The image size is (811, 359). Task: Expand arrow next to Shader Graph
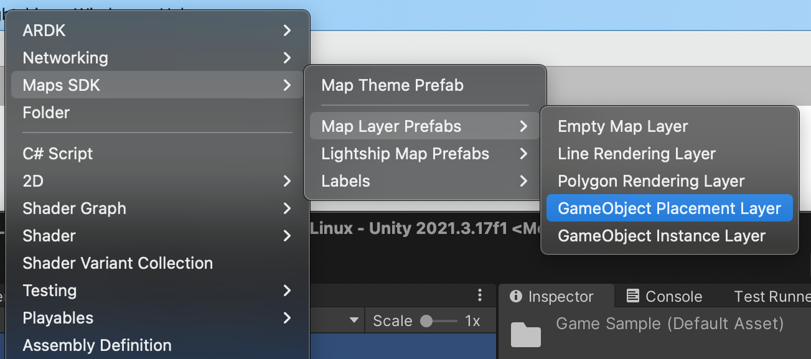pyautogui.click(x=287, y=208)
